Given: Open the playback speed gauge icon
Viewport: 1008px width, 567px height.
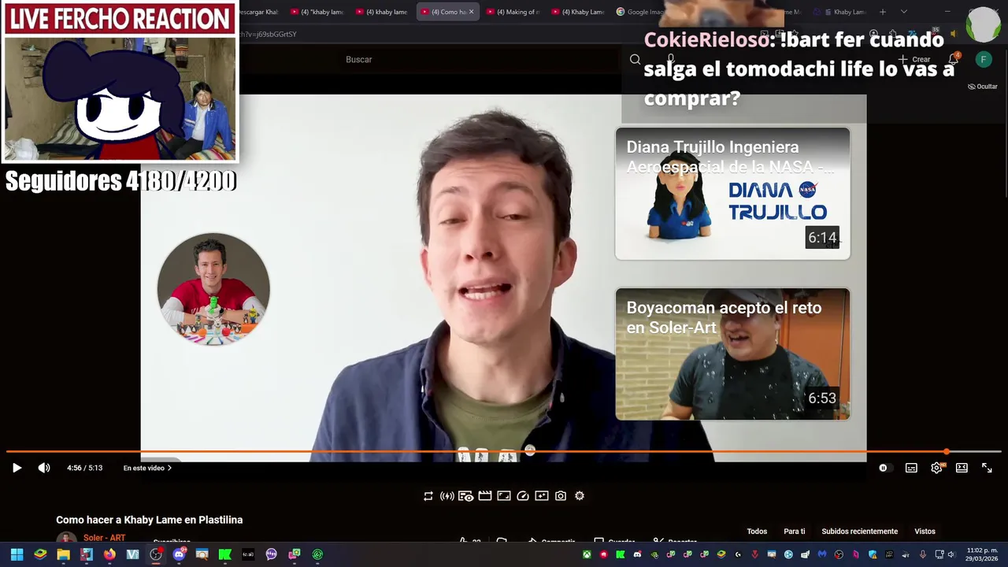Looking at the screenshot, I should [x=523, y=496].
